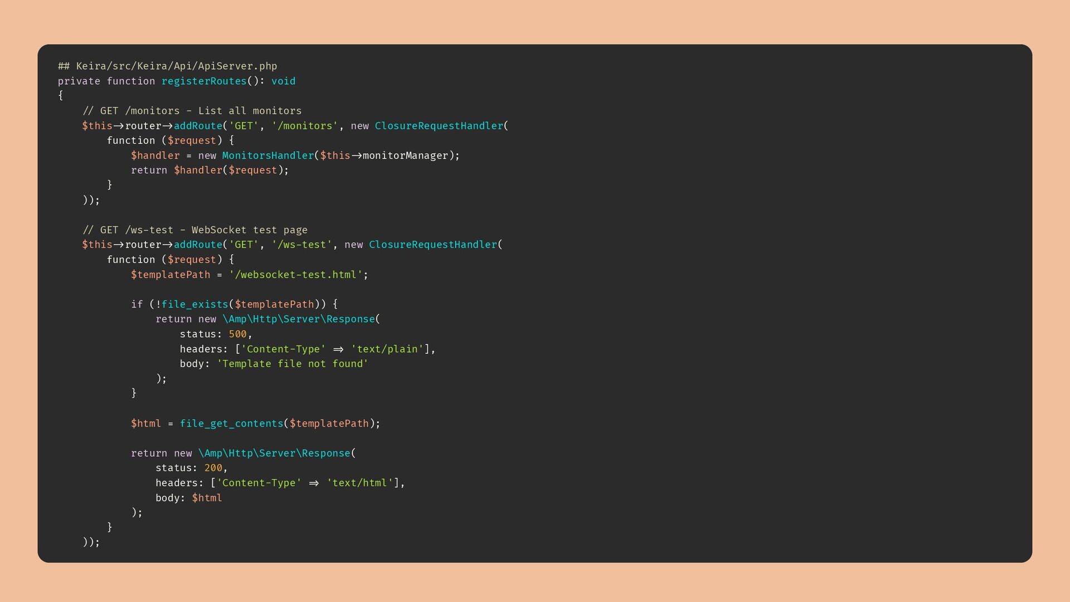The height and width of the screenshot is (602, 1070).
Task: Click the first ClosureRequestHandler class name
Action: point(439,126)
